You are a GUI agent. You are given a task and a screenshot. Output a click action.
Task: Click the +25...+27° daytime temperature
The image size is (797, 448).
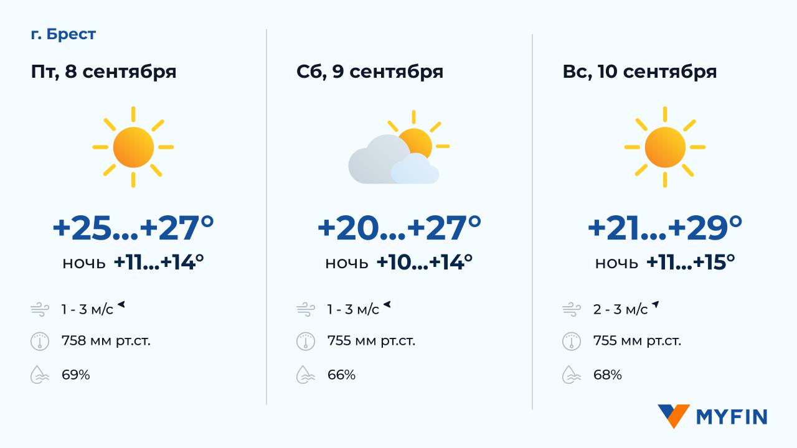point(133,228)
